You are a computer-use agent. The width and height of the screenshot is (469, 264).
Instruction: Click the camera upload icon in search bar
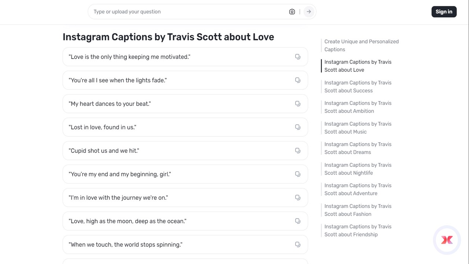click(x=292, y=12)
